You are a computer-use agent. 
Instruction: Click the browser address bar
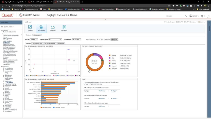[90, 6]
